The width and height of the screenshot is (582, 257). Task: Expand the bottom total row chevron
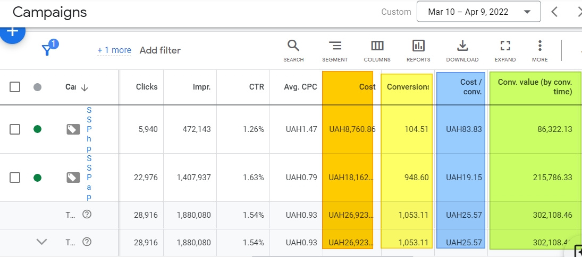point(41,242)
